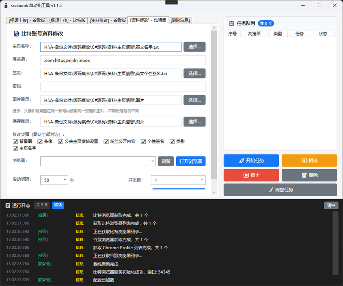
Task: Click the 类型 column header
Action: click(277, 34)
